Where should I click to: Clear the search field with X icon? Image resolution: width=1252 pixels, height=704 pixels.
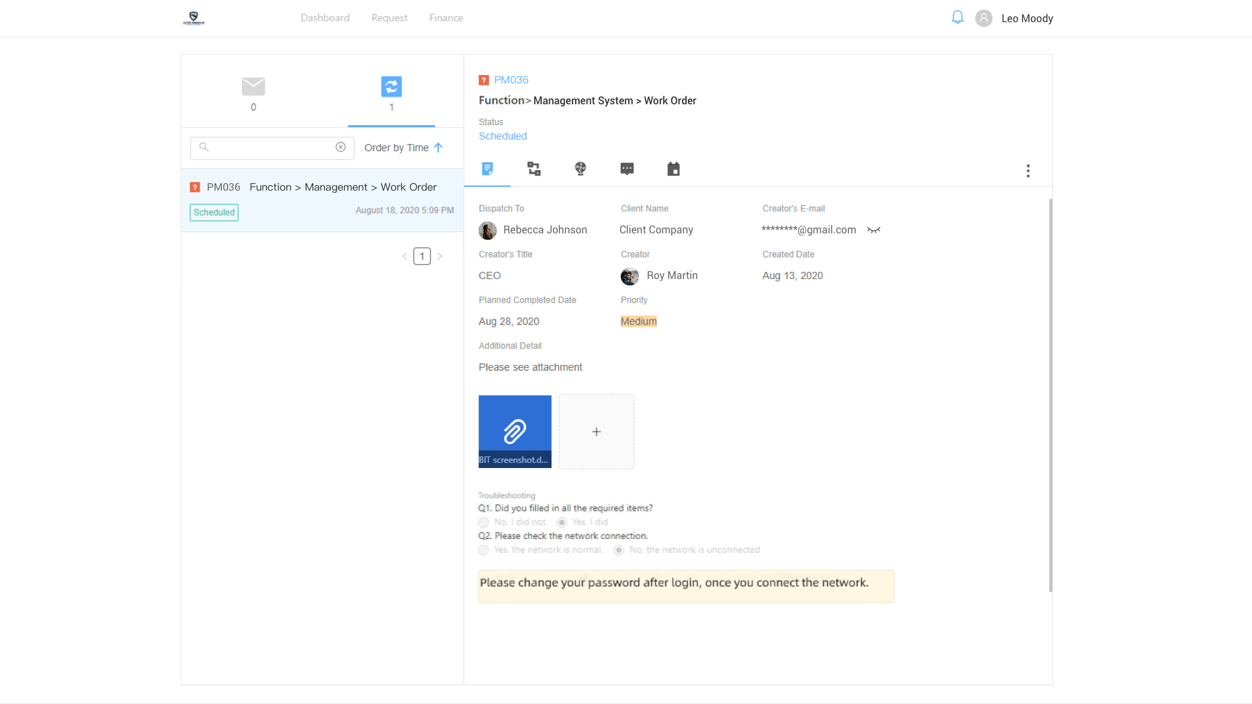pyautogui.click(x=340, y=147)
